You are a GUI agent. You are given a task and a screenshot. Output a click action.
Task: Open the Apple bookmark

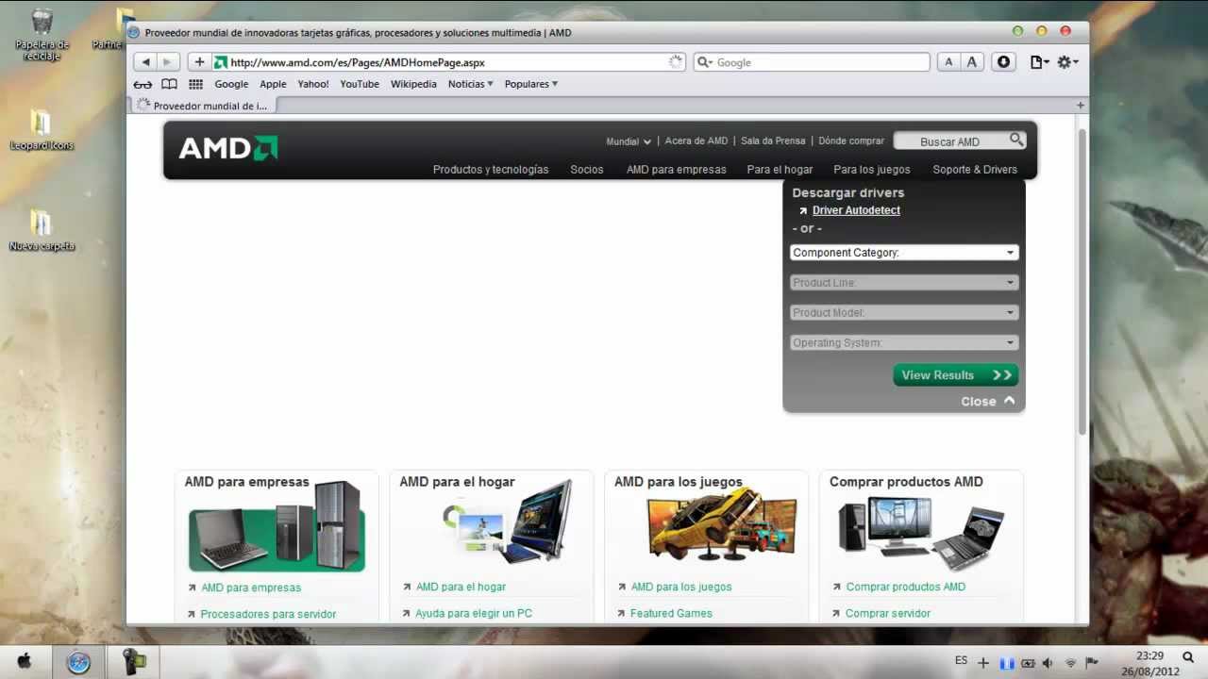[273, 84]
